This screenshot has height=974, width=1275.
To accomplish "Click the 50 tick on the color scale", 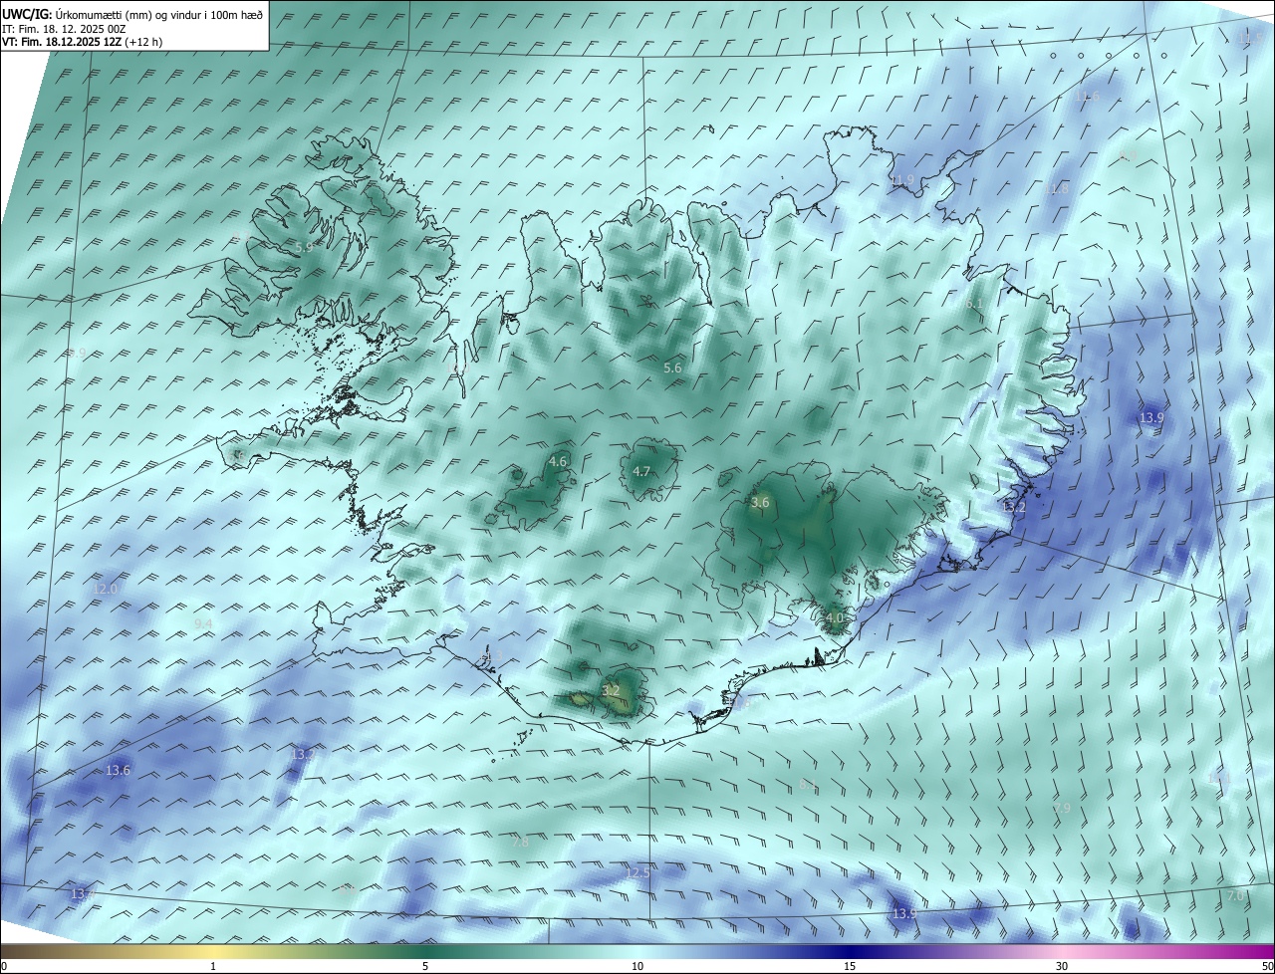I will (x=1267, y=966).
